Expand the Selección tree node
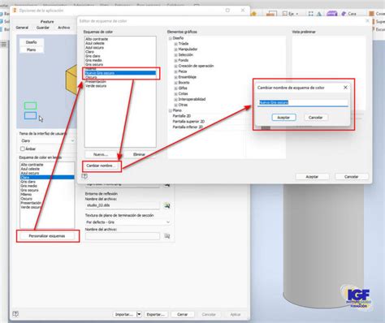The image size is (385, 323). (175, 55)
